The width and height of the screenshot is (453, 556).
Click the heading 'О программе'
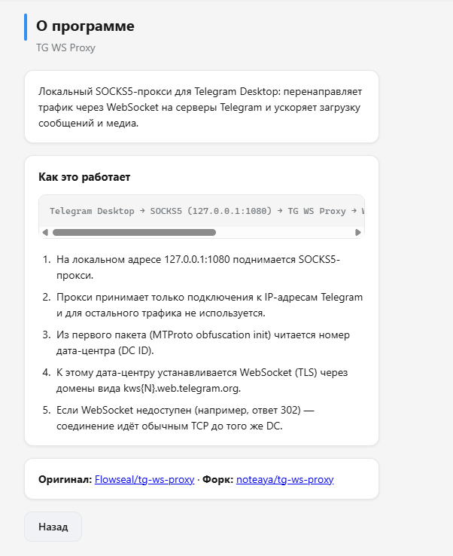pyautogui.click(x=85, y=26)
